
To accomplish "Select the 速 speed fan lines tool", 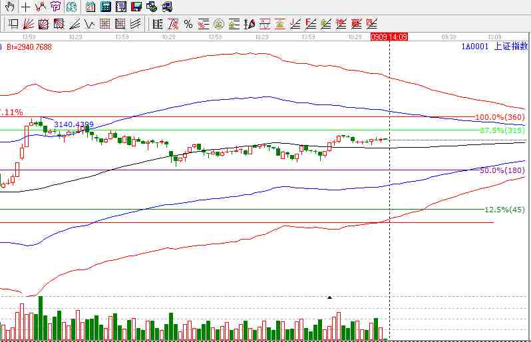I will pos(341,24).
